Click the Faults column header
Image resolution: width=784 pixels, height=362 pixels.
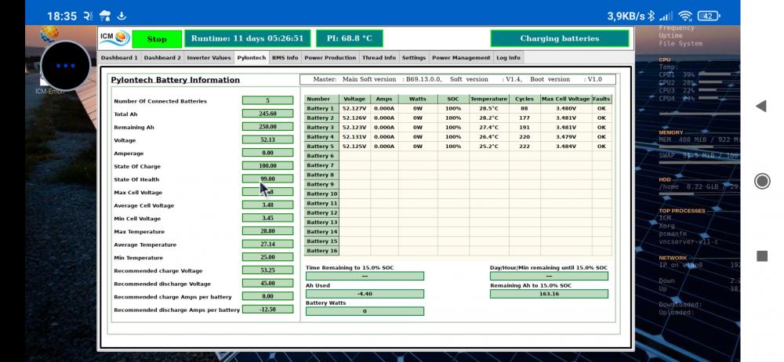pyautogui.click(x=601, y=99)
